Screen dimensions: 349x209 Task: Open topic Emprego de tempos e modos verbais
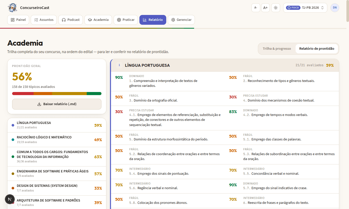tap(282, 118)
